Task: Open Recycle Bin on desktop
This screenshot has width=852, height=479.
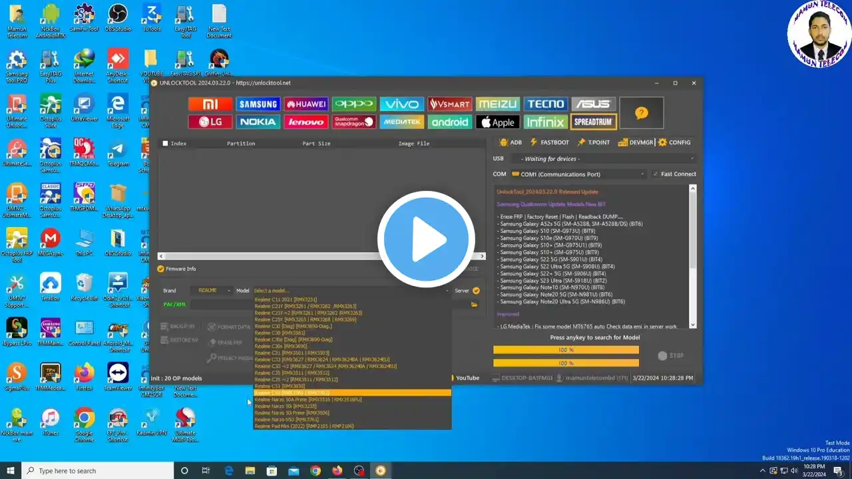Action: 84,287
